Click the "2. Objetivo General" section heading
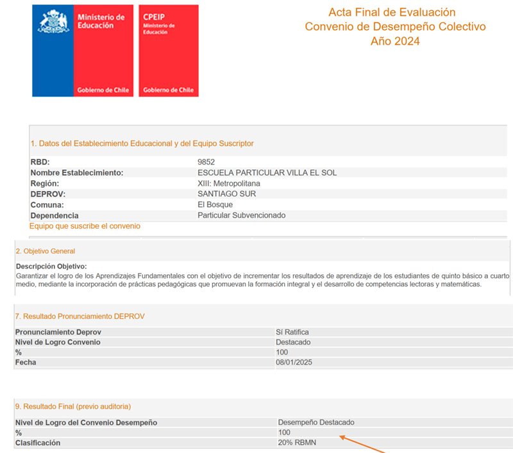Screen dimensions: 513x453 pos(46,251)
